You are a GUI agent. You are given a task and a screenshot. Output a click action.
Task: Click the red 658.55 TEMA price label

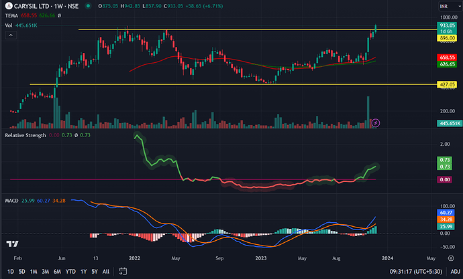pos(447,58)
